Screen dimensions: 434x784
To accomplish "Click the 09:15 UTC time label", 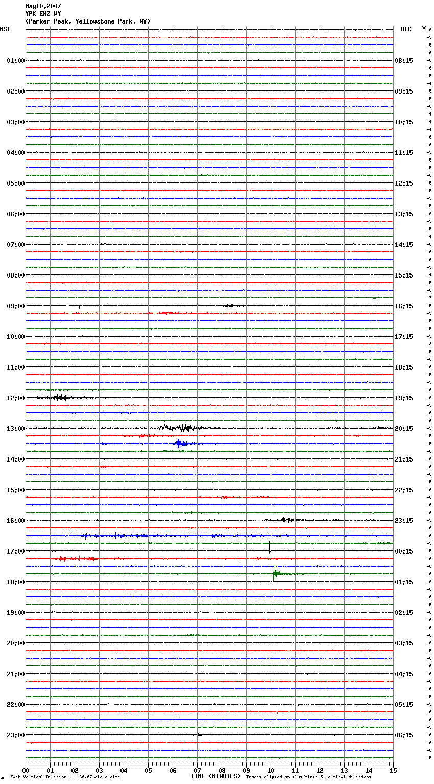I will (x=404, y=91).
